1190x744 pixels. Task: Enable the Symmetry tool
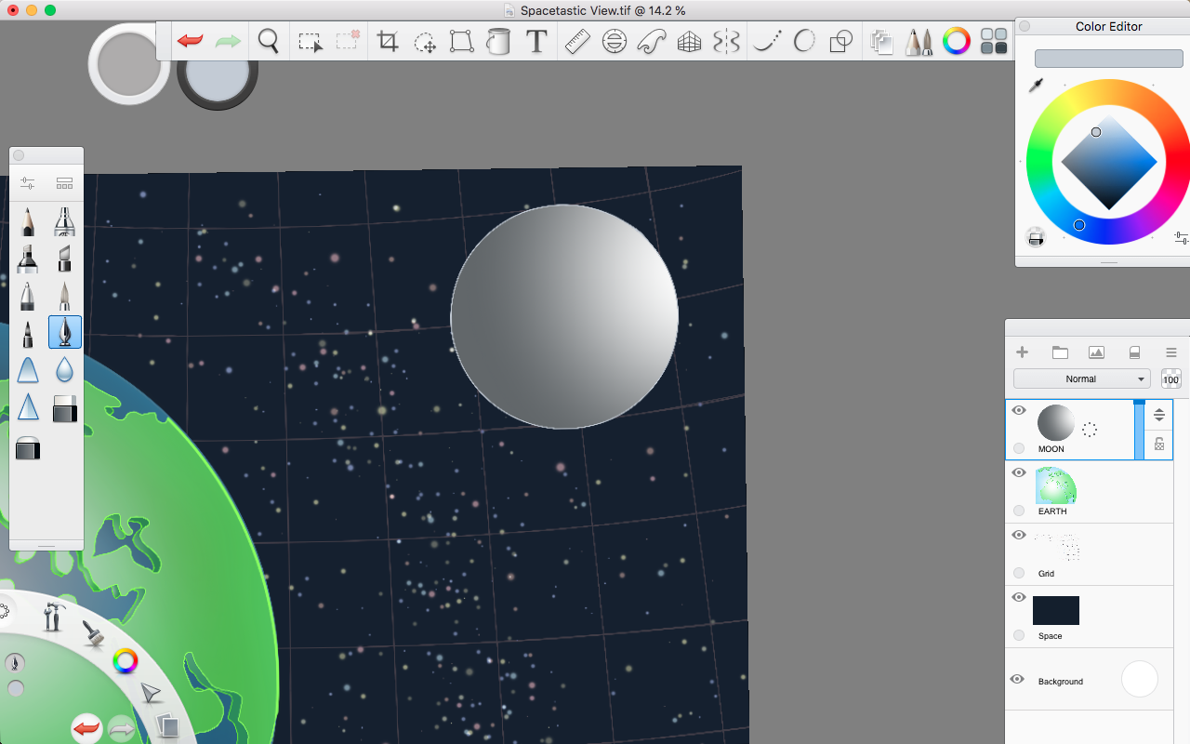(726, 42)
